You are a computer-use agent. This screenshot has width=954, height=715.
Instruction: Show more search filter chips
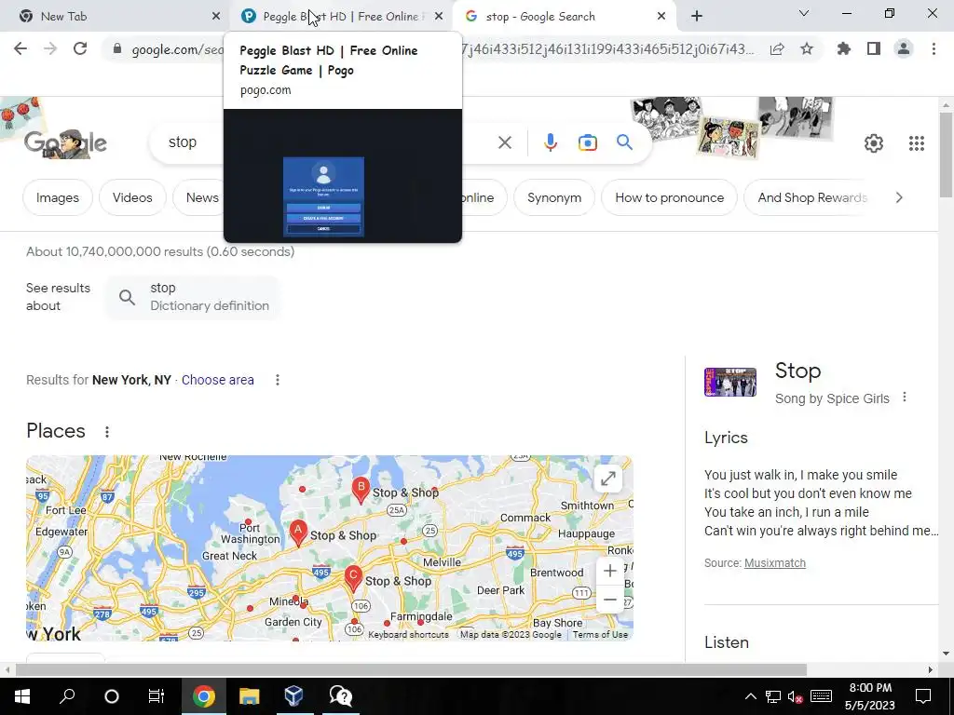899,197
